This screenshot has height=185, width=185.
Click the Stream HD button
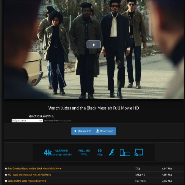click(83, 131)
